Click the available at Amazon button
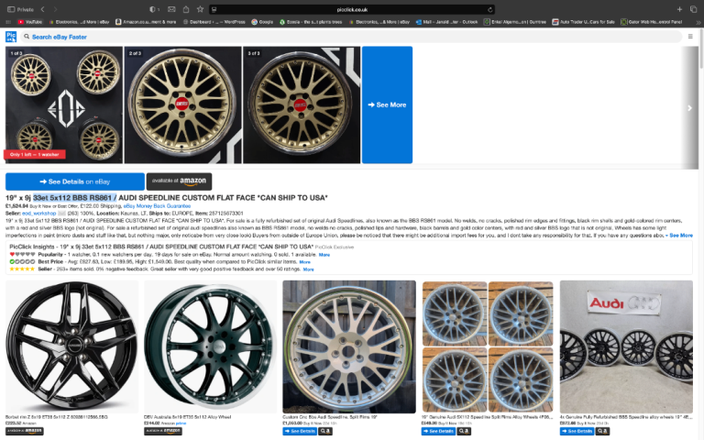704x440 pixels. click(179, 181)
